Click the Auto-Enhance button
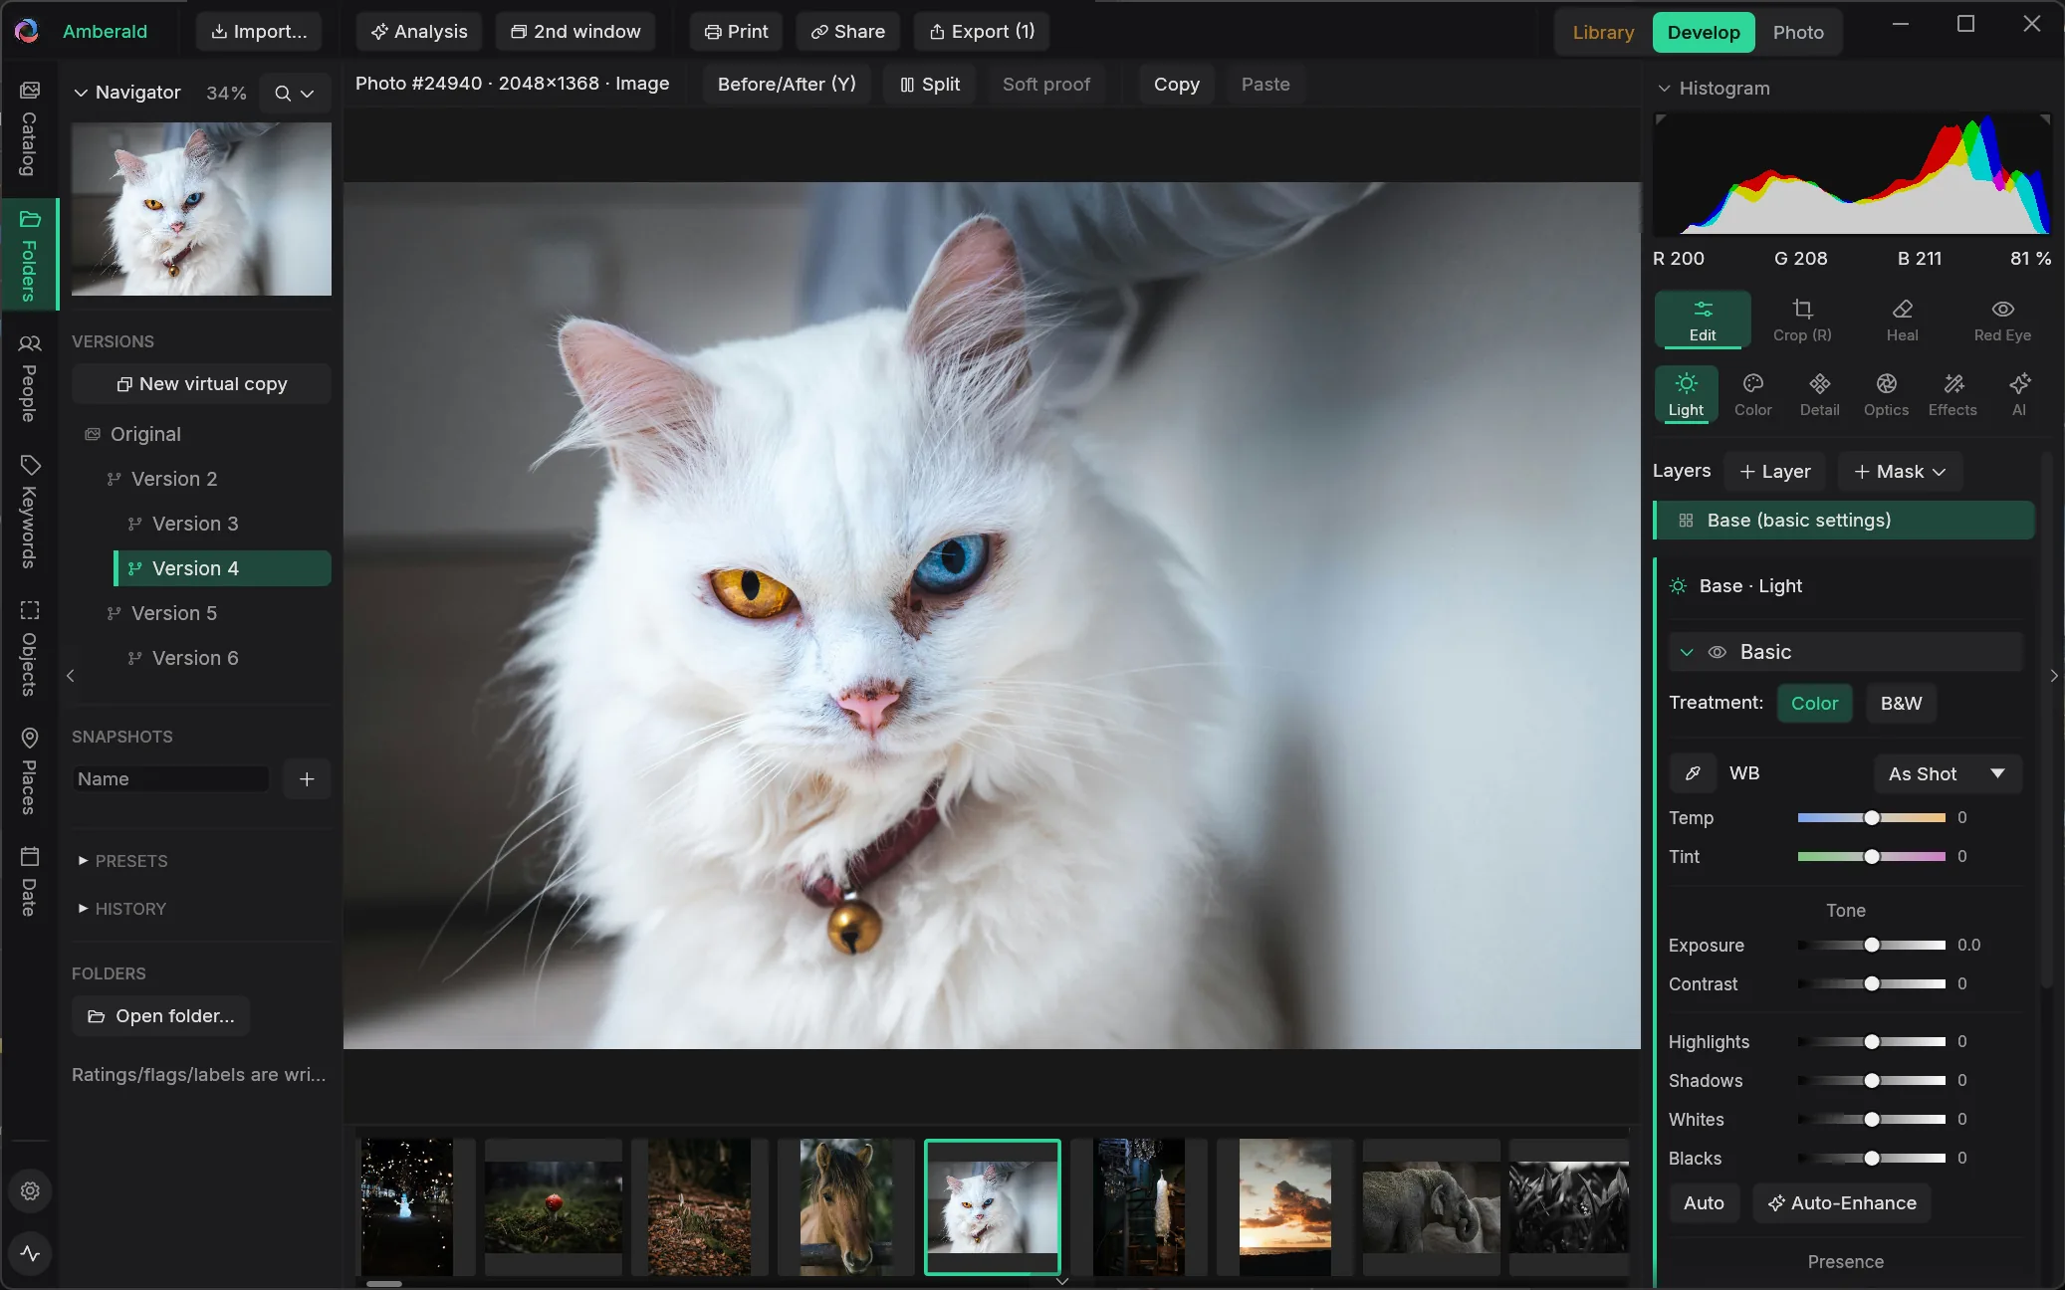Image resolution: width=2065 pixels, height=1290 pixels. click(x=1842, y=1202)
